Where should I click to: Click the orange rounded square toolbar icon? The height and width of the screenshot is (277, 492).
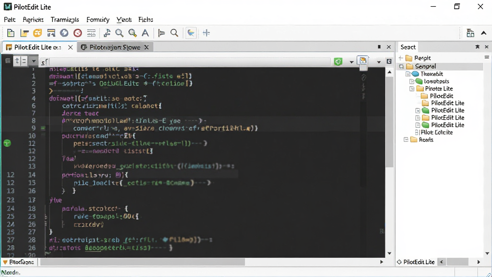37,33
